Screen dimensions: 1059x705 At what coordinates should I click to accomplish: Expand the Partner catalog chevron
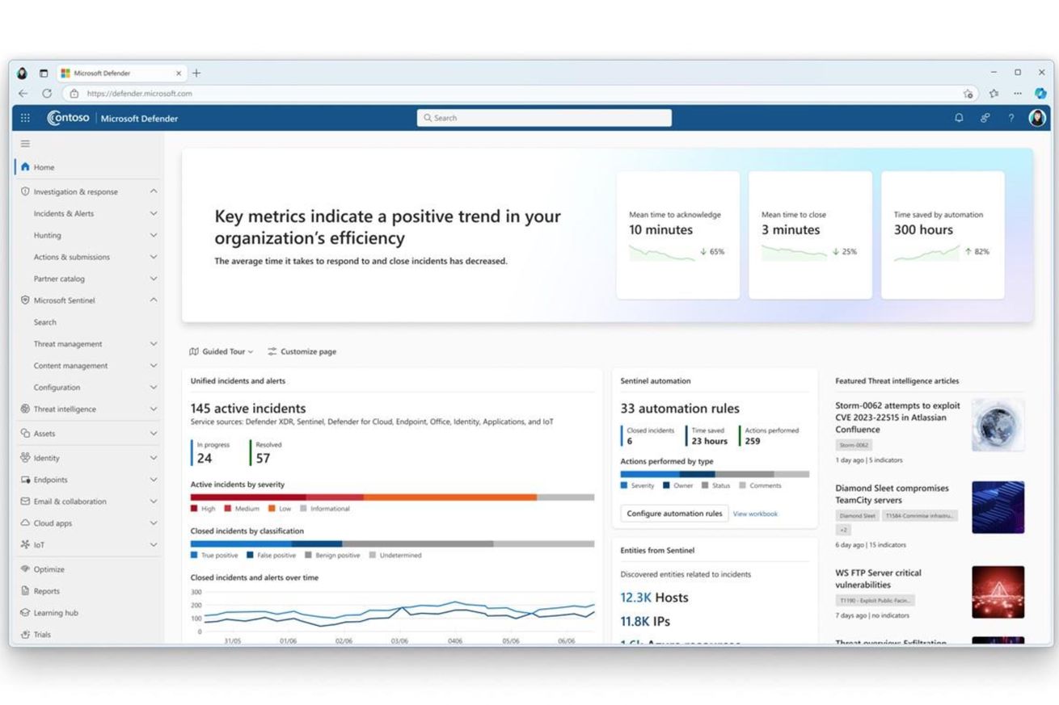[154, 279]
